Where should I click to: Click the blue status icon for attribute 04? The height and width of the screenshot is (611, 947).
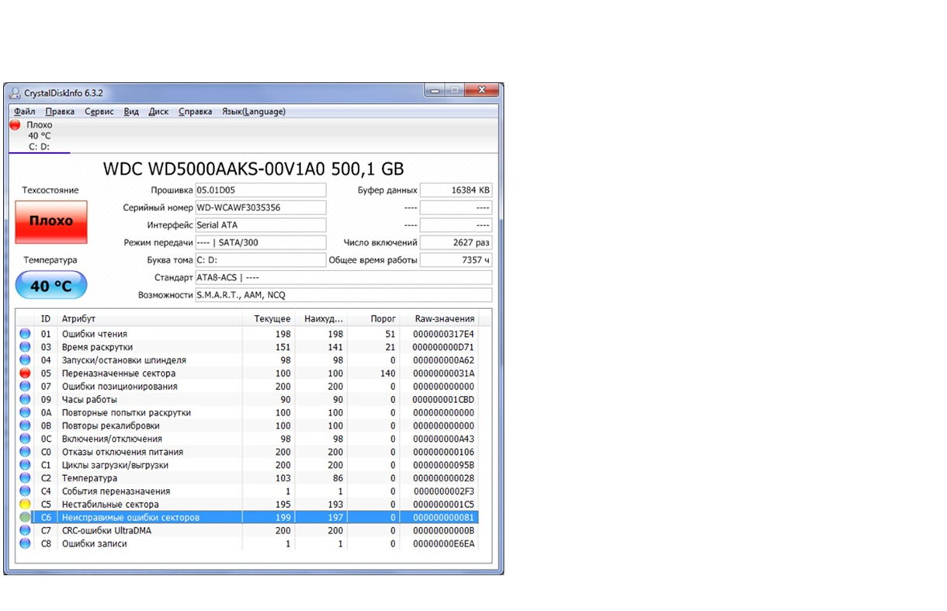[25, 360]
